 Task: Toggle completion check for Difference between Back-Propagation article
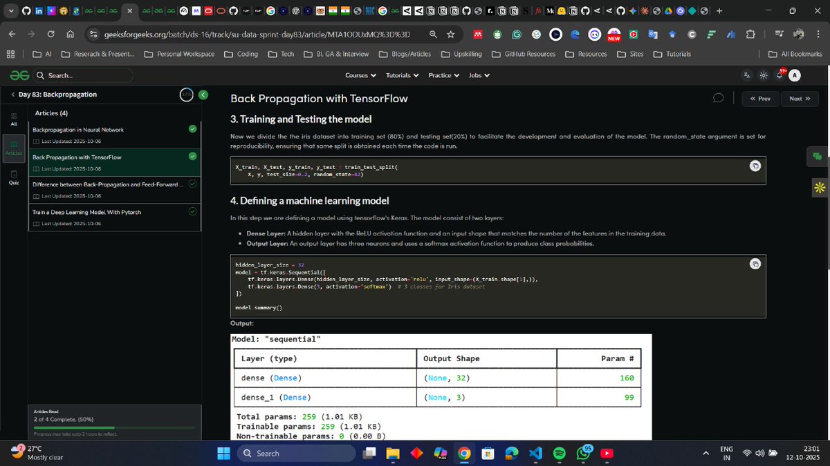[192, 184]
